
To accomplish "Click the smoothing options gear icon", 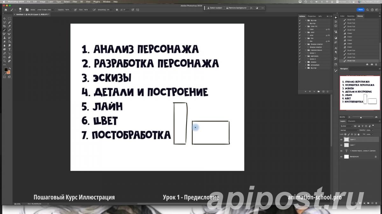I will click(x=117, y=10).
